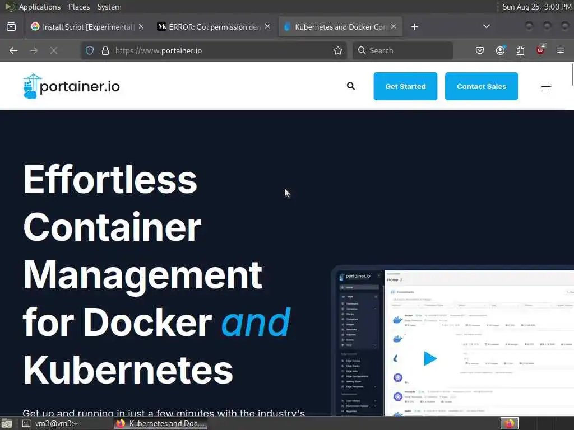
Task: Open the tracking protection shield icon
Action: [90, 50]
